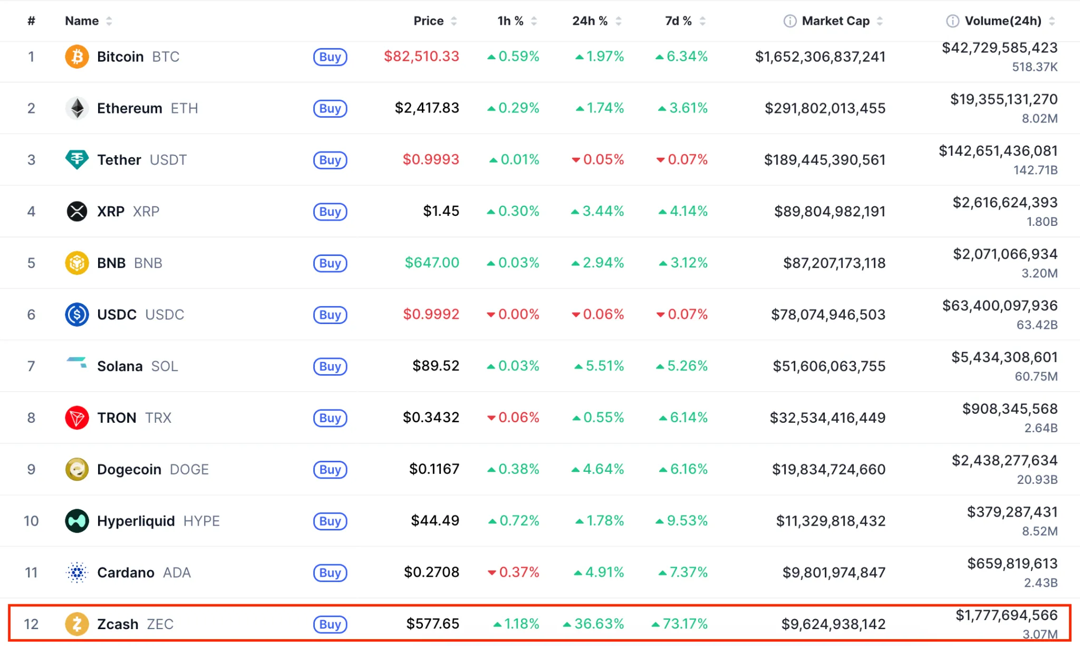Select Zcash price $577.65
This screenshot has height=646, width=1080.
click(433, 624)
